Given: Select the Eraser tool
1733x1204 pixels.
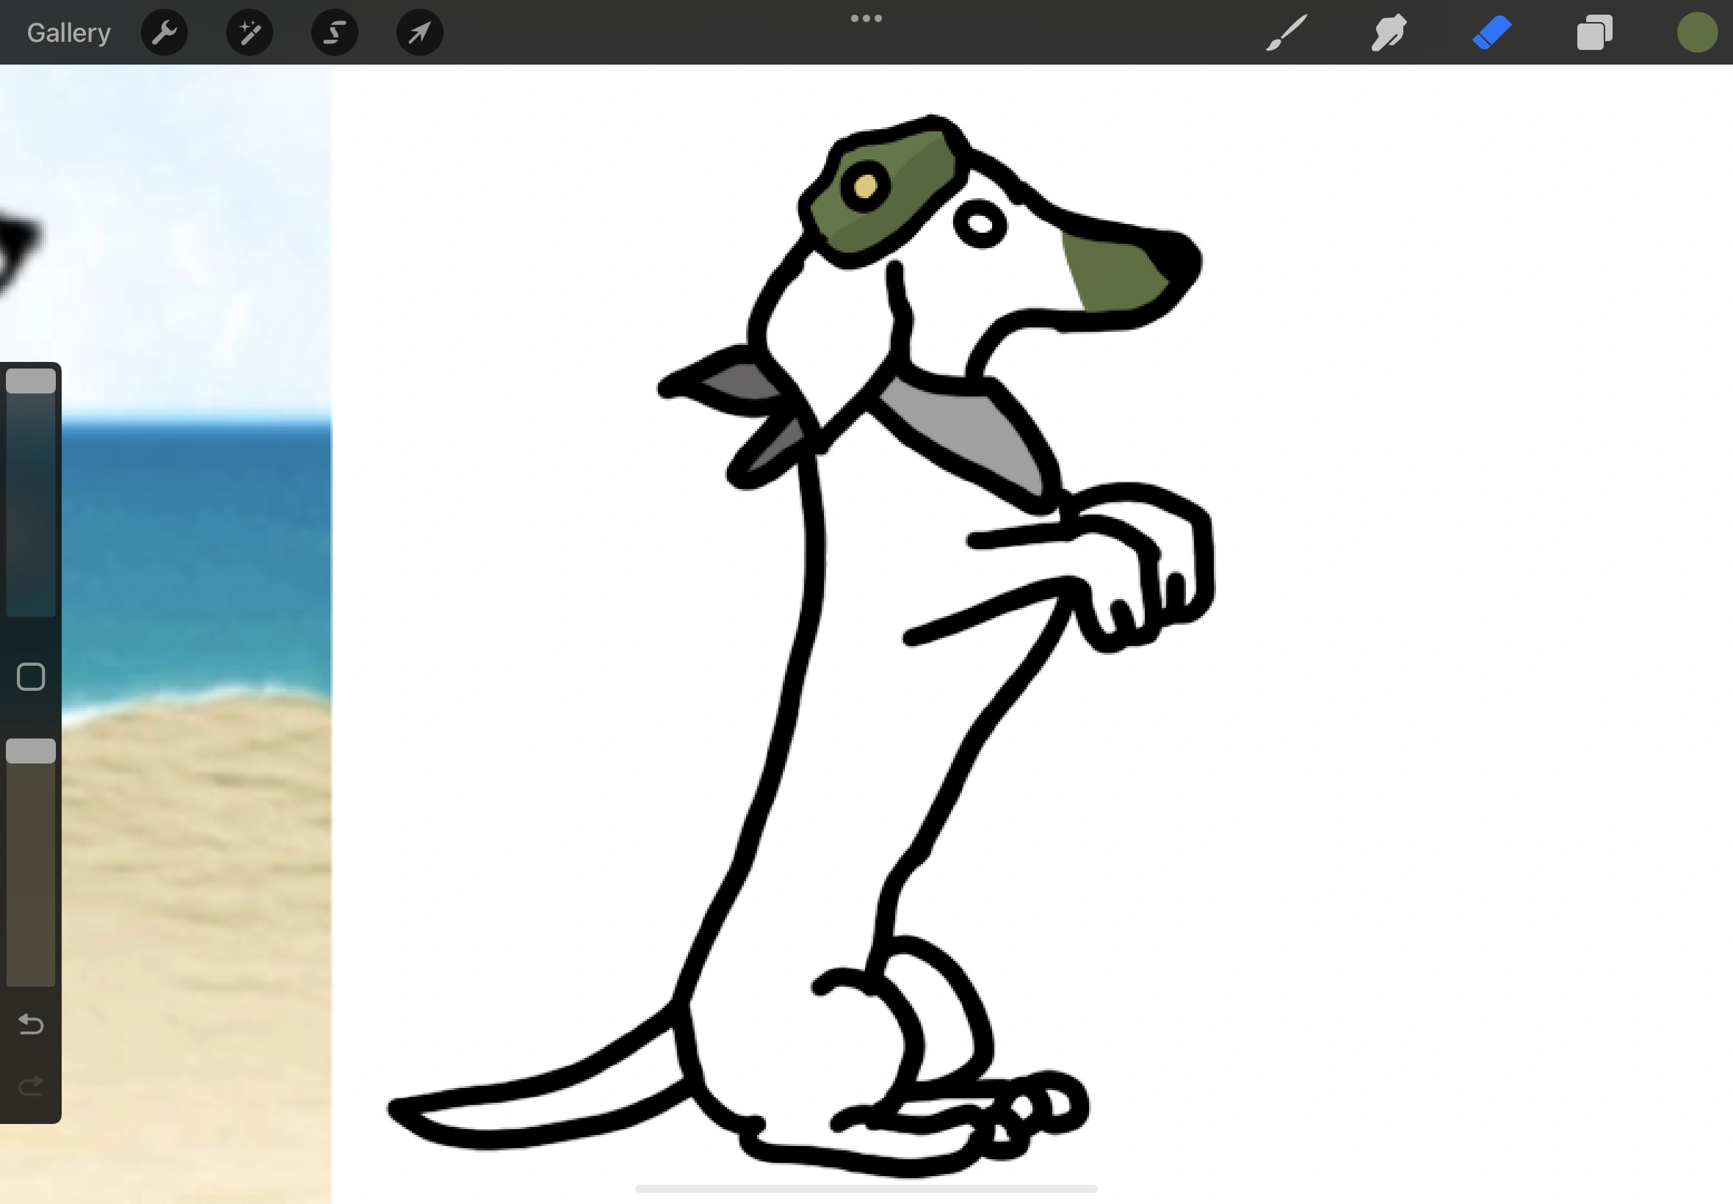Looking at the screenshot, I should click(x=1491, y=32).
